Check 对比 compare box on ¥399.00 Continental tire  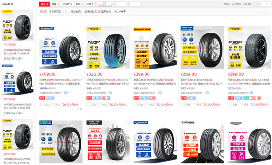pos(136,105)
